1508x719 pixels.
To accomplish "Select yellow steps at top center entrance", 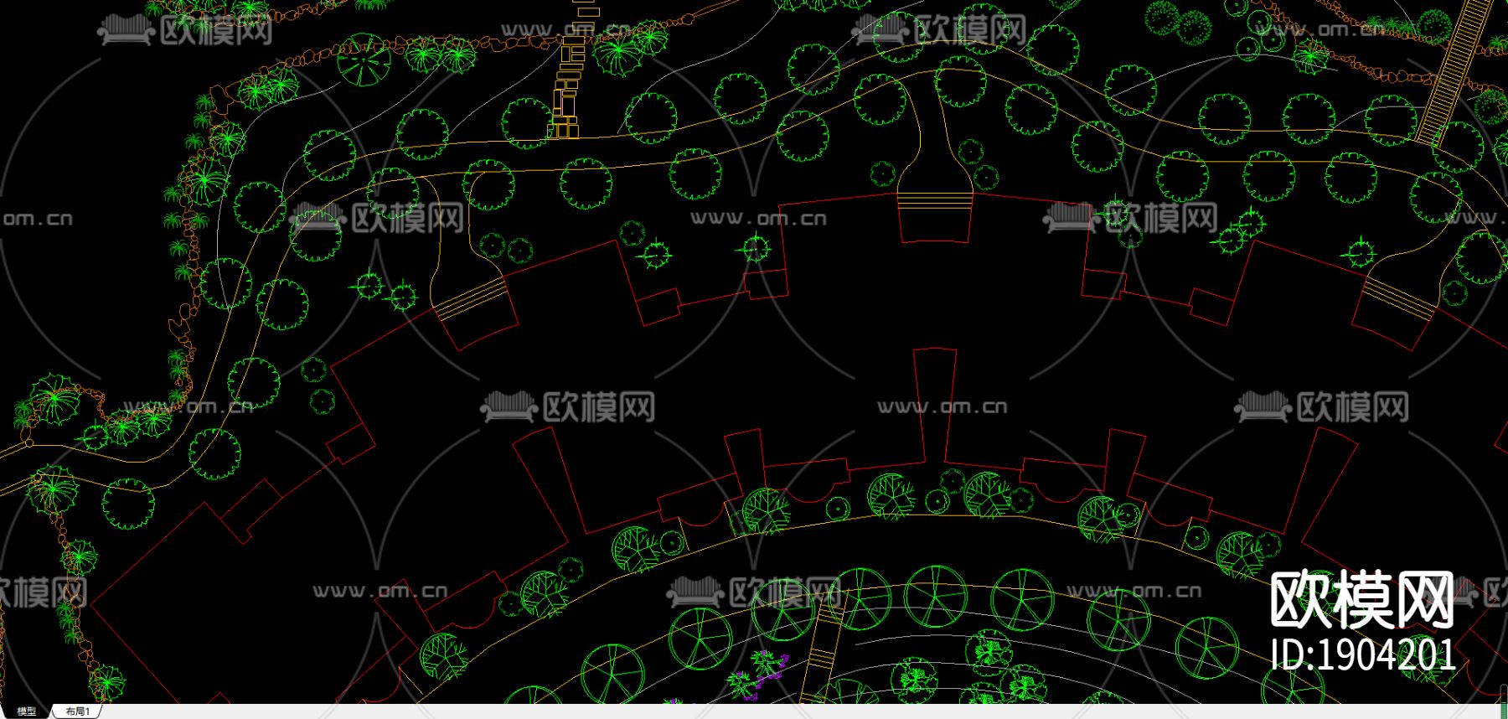I will pyautogui.click(x=935, y=201).
